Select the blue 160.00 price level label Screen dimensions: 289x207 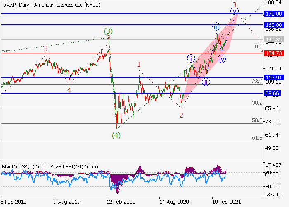pos(274,25)
